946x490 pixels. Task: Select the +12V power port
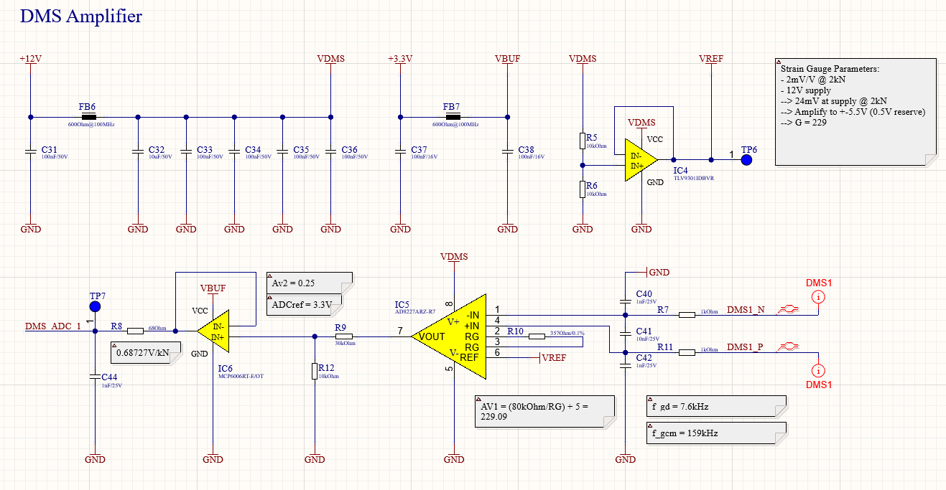pyautogui.click(x=30, y=58)
